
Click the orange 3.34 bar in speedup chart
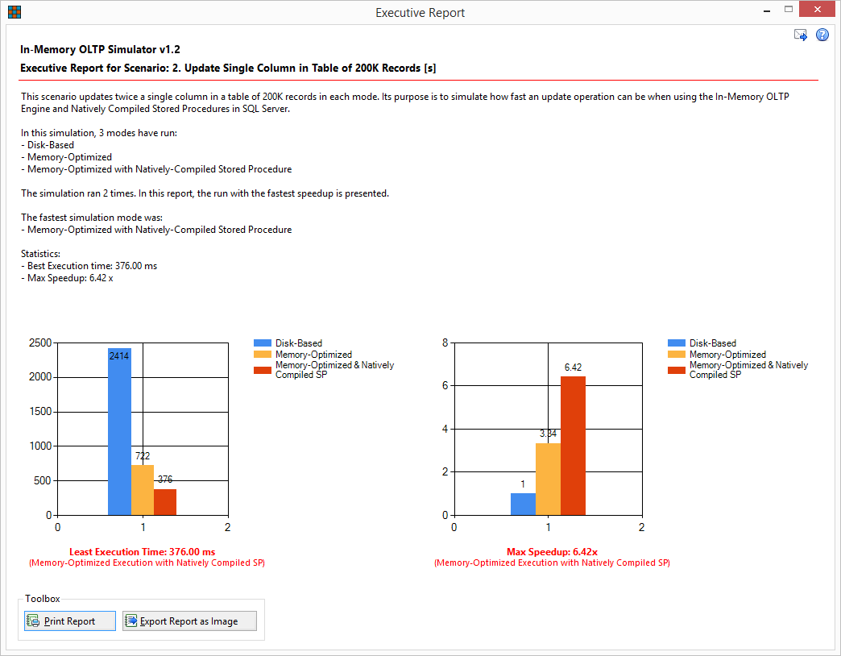(x=548, y=479)
